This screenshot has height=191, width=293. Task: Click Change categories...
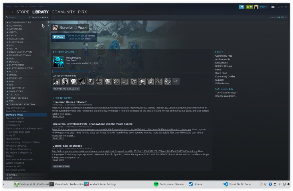click(226, 96)
